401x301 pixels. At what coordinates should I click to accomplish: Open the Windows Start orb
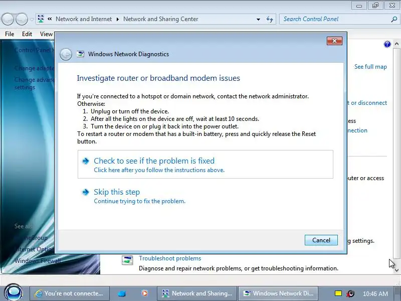(14, 293)
